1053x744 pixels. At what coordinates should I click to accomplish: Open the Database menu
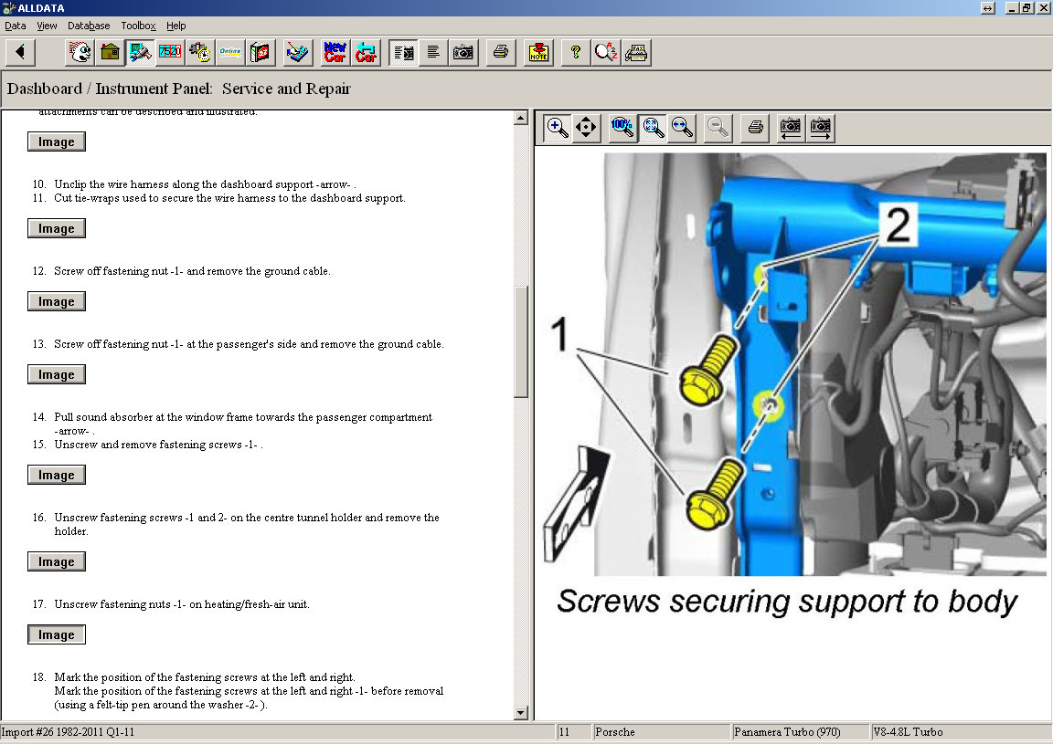click(89, 26)
